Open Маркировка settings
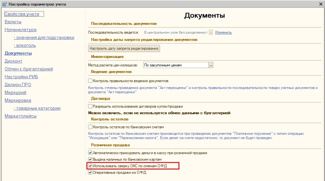This screenshot has width=325, height=181. [x=18, y=100]
